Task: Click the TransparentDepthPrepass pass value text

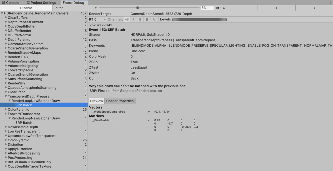Action: (173, 40)
